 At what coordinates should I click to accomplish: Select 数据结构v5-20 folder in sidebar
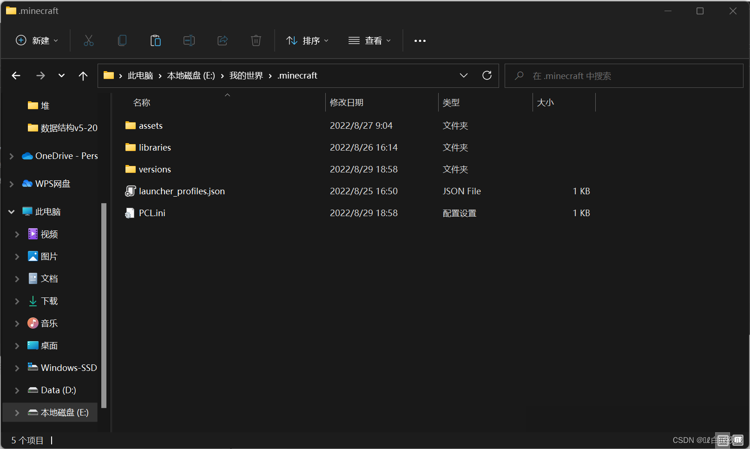(x=63, y=128)
